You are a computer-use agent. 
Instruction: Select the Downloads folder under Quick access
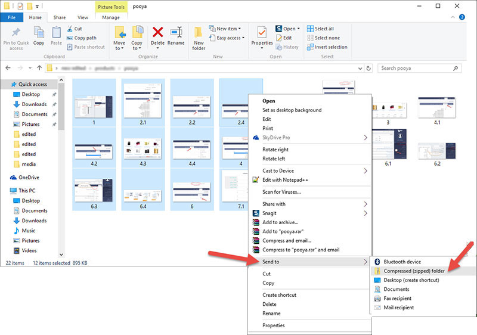tap(34, 104)
